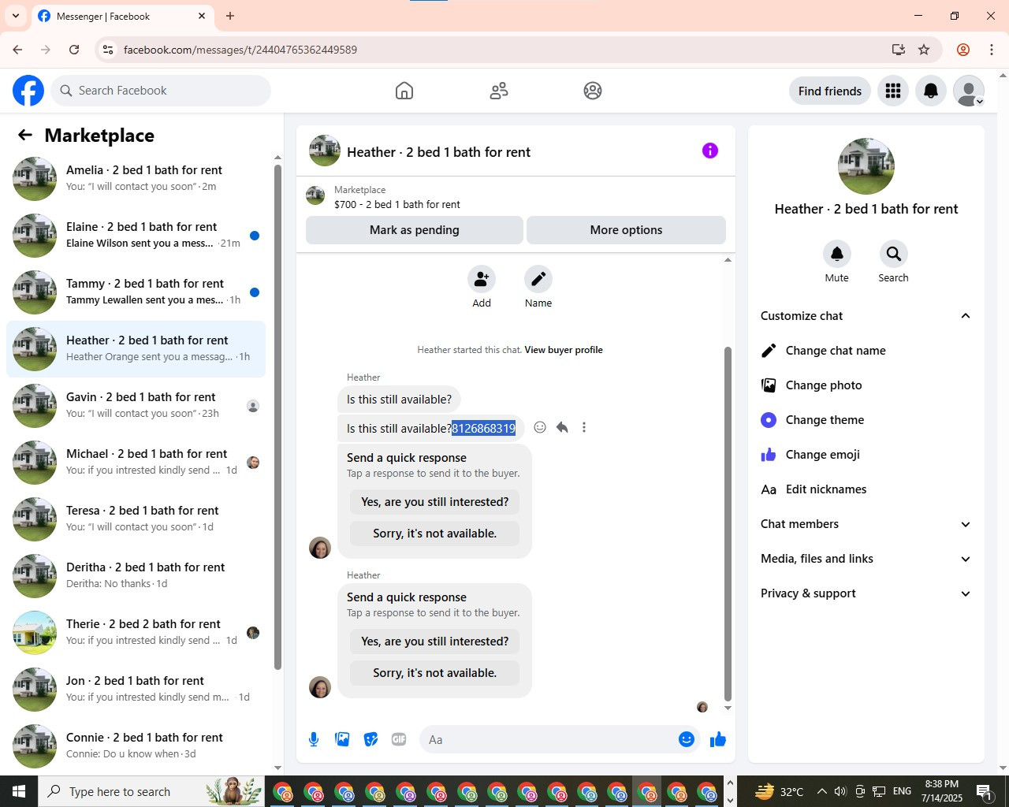Click the chat messages scrollbar
Viewport: 1009px width, 807px height.
pos(728,523)
